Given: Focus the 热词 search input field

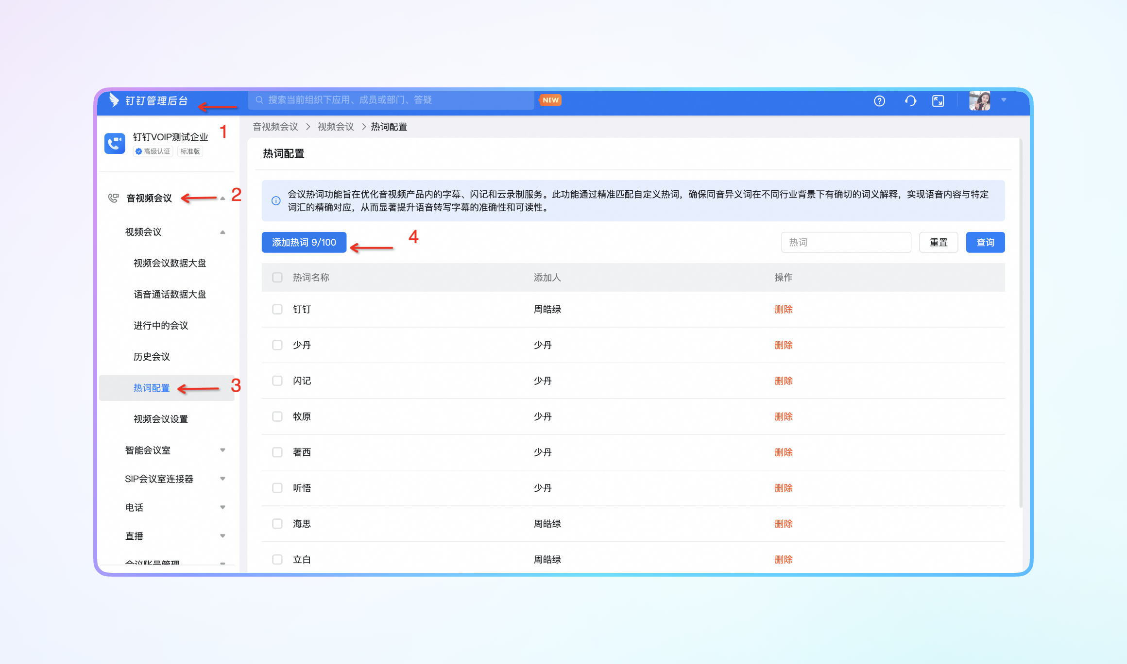Looking at the screenshot, I should pyautogui.click(x=846, y=242).
